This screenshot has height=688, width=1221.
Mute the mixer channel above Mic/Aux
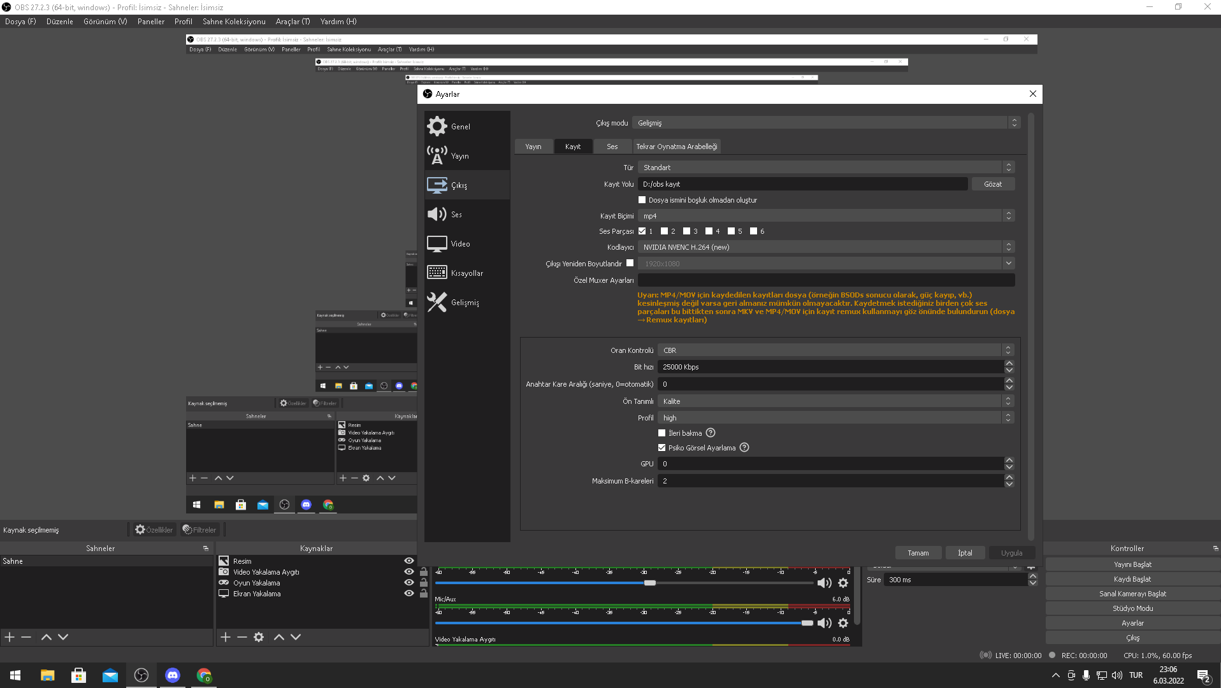(x=825, y=582)
